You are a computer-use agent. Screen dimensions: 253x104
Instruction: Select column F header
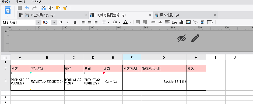tap(132, 57)
